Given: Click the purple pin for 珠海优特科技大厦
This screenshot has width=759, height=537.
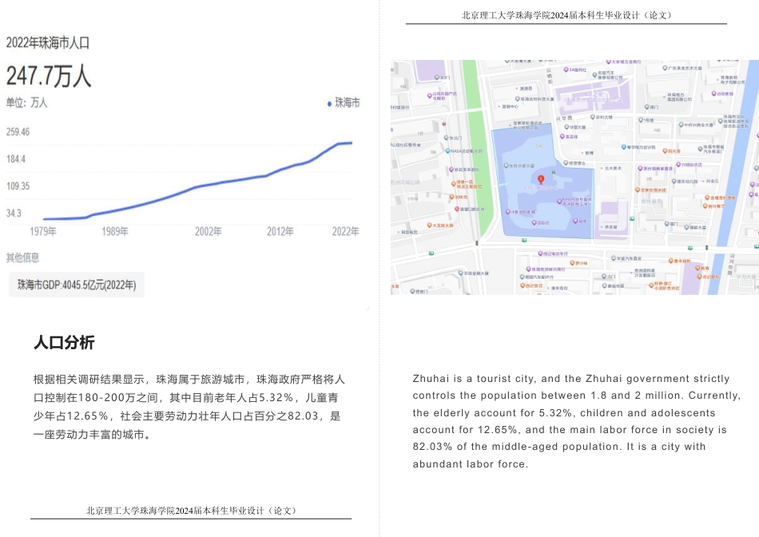Looking at the screenshot, I should 518,99.
